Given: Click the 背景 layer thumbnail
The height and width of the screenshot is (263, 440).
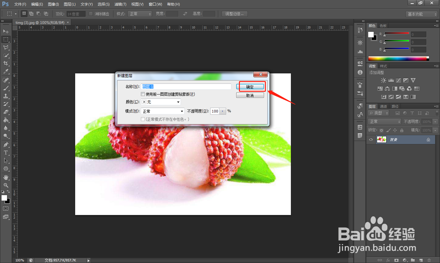Looking at the screenshot, I should point(382,140).
